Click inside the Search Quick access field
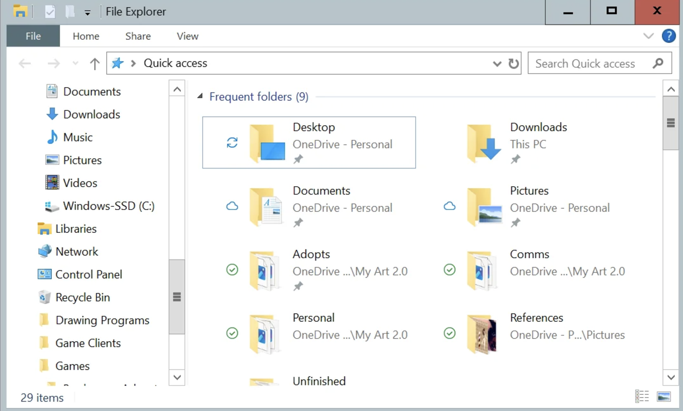 (x=586, y=63)
